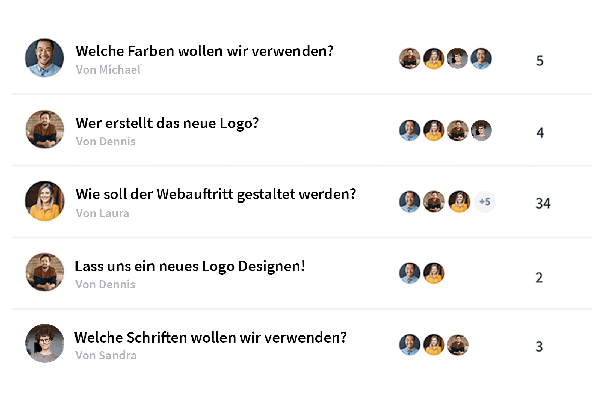Image resolution: width=604 pixels, height=402 pixels.
Task: Click the reply count 34 in the Webauftritt row
Action: (x=543, y=204)
